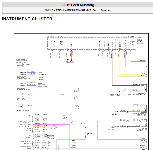Click the Smart Junction Box (SJB) label
This screenshot has width=153, height=150.
[x=140, y=40]
